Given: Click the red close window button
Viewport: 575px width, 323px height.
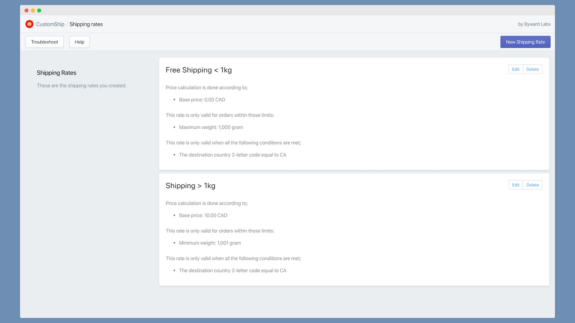Looking at the screenshot, I should click(x=27, y=10).
